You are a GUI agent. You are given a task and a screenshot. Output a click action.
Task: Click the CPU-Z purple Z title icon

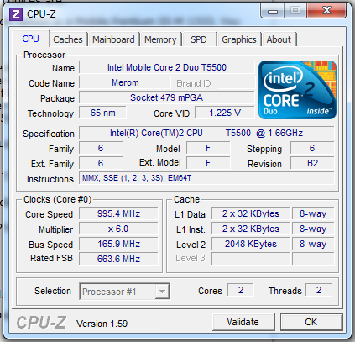tap(16, 13)
